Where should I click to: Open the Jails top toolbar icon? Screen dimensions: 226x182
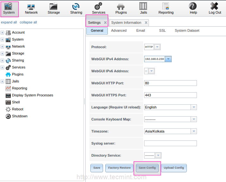pos(143,6)
